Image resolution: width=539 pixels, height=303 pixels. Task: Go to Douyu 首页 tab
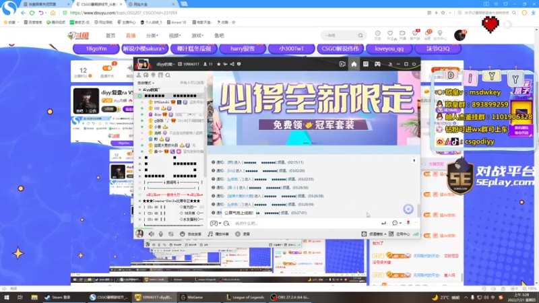pyautogui.click(x=110, y=36)
